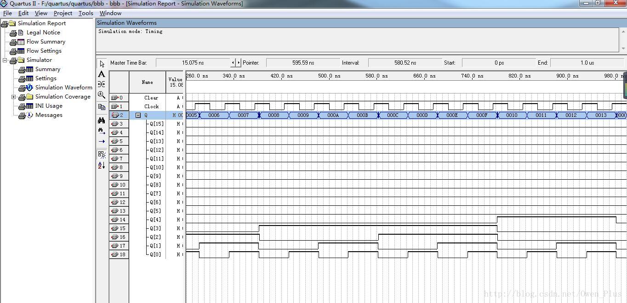The width and height of the screenshot is (627, 303).
Task: Click the Legal Notice document icon
Action: pyautogui.click(x=21, y=33)
